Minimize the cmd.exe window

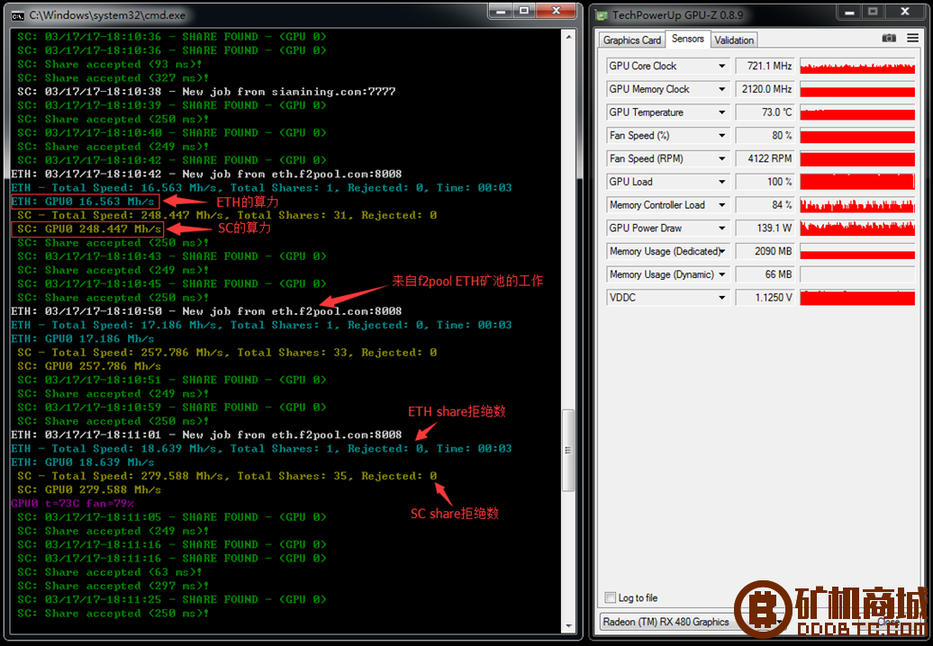[501, 12]
